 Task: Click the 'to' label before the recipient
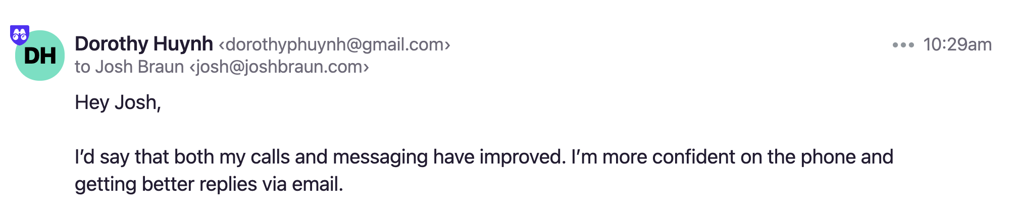point(83,67)
